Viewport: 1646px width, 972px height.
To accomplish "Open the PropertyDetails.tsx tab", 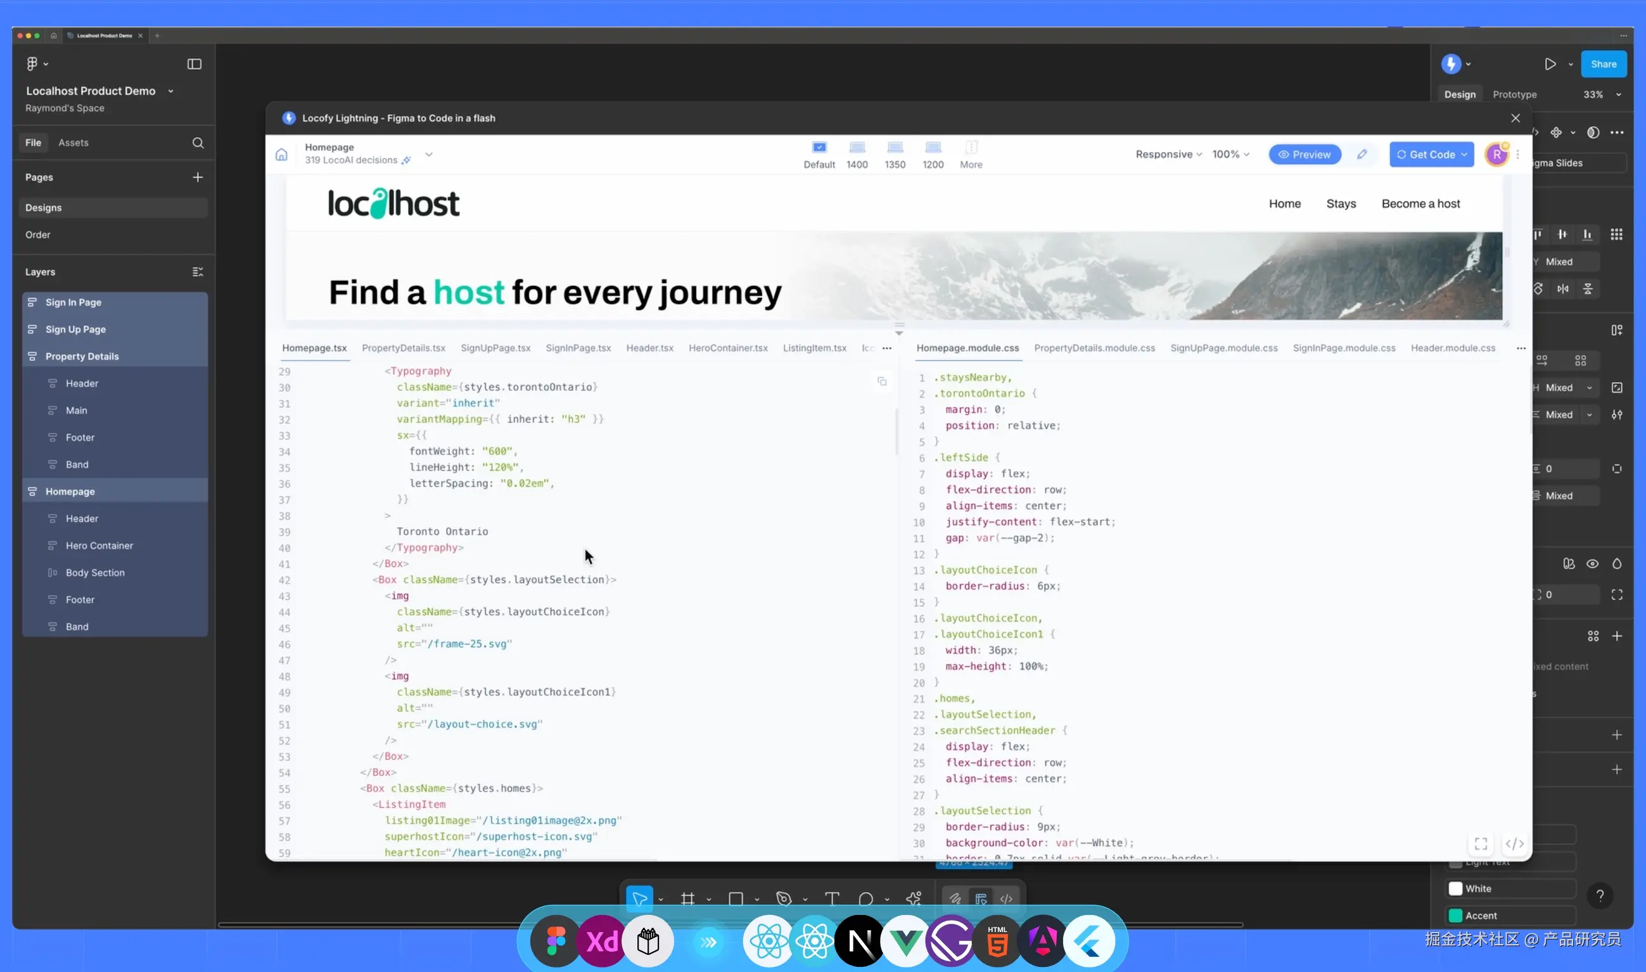I will pos(404,348).
